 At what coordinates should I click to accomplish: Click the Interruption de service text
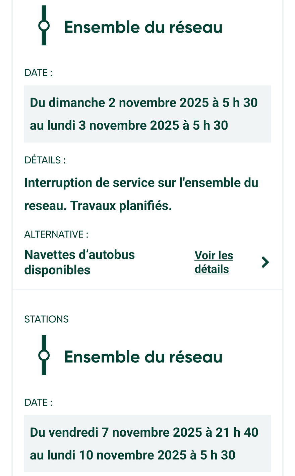coord(141,183)
